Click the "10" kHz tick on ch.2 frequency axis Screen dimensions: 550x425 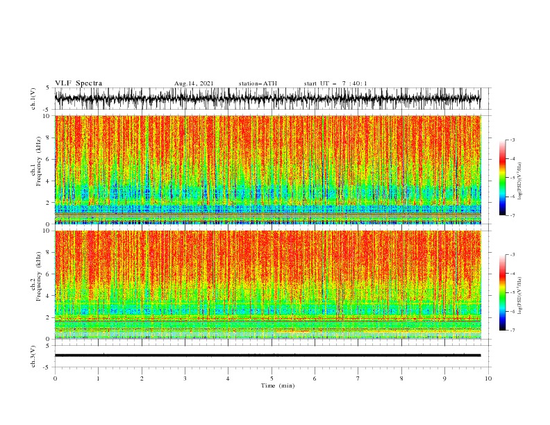(47, 231)
